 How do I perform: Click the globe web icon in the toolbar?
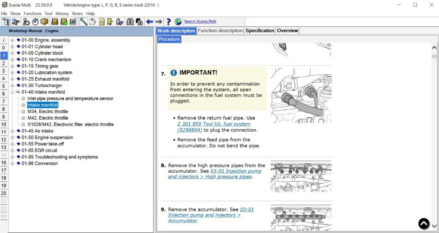pos(178,22)
